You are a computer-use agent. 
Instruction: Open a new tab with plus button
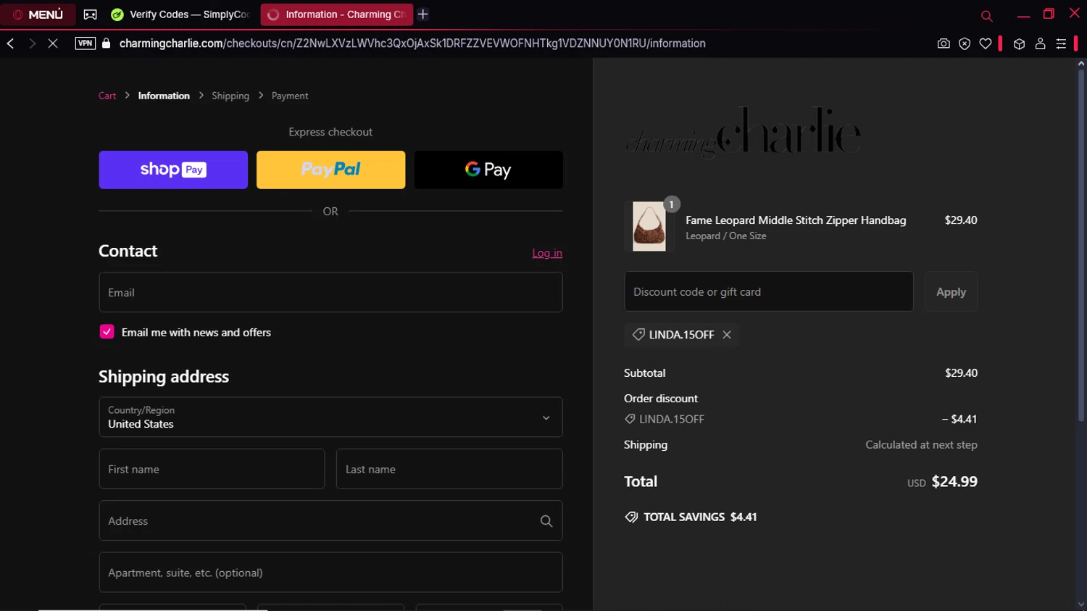pos(423,14)
